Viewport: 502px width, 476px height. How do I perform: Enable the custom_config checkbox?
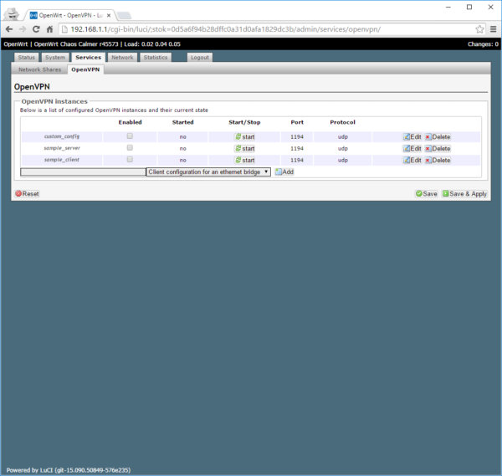click(130, 136)
